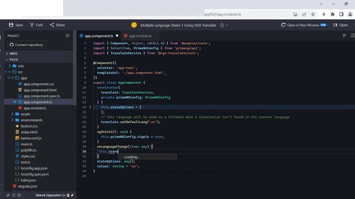This screenshot has width=355, height=199.
Task: Click the Save button in StackBlitz toolbar
Action: tap(16, 25)
